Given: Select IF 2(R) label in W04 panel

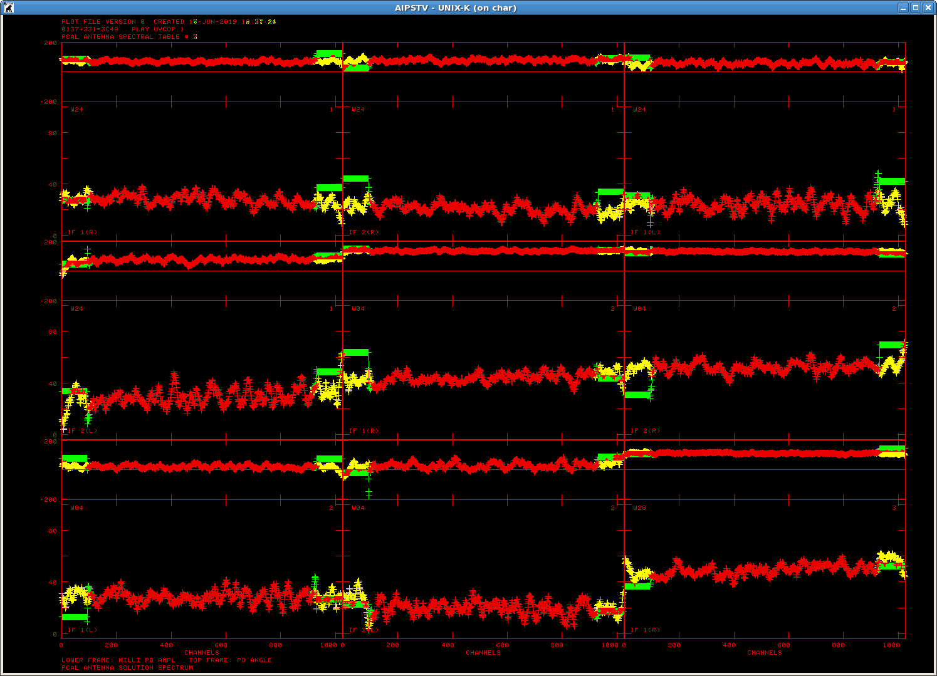Looking at the screenshot, I should (x=645, y=431).
